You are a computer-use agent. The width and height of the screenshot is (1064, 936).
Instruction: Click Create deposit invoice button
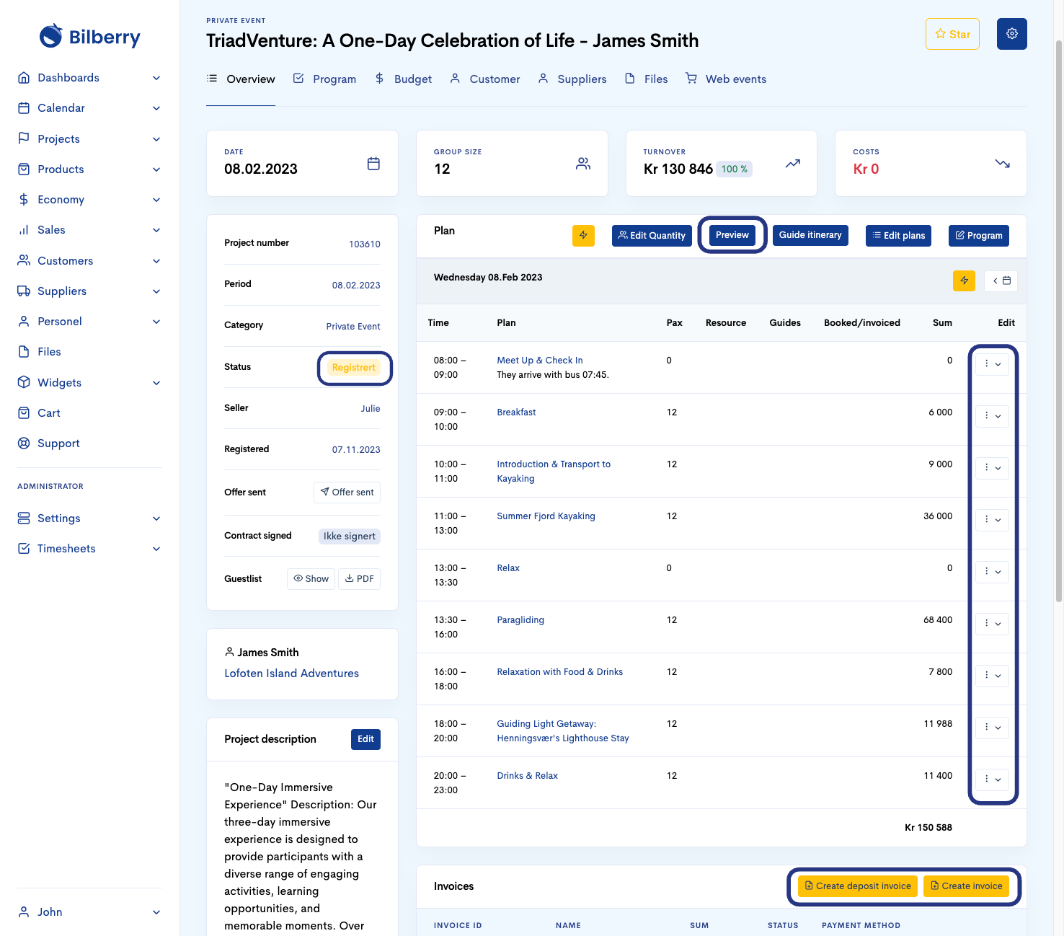(x=857, y=886)
